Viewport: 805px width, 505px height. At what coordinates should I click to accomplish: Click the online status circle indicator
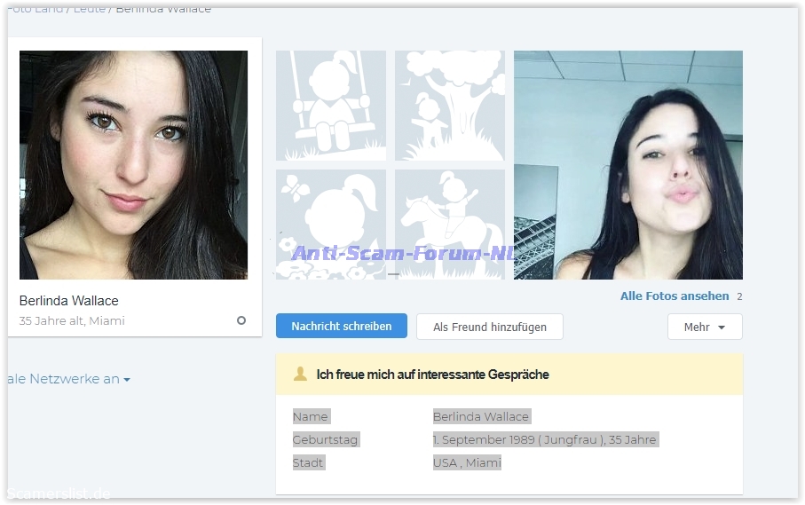pos(241,320)
